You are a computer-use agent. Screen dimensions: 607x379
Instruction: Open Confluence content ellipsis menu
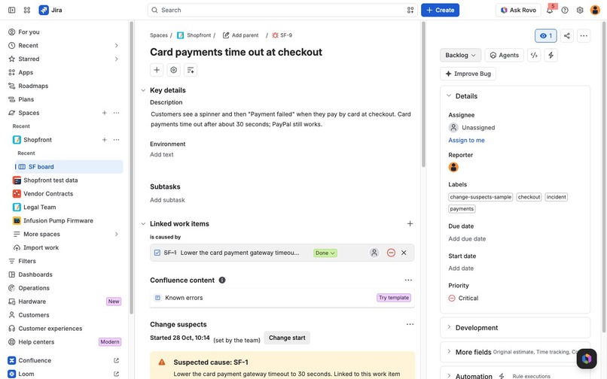pyautogui.click(x=408, y=280)
